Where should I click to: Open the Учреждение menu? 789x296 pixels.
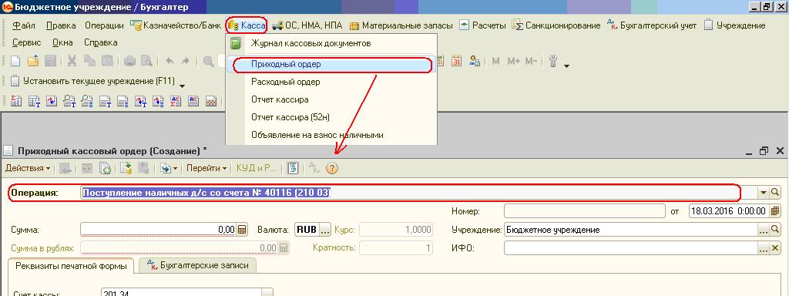pos(734,25)
